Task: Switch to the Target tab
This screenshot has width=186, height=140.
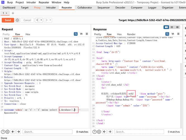Action: (x=25, y=8)
